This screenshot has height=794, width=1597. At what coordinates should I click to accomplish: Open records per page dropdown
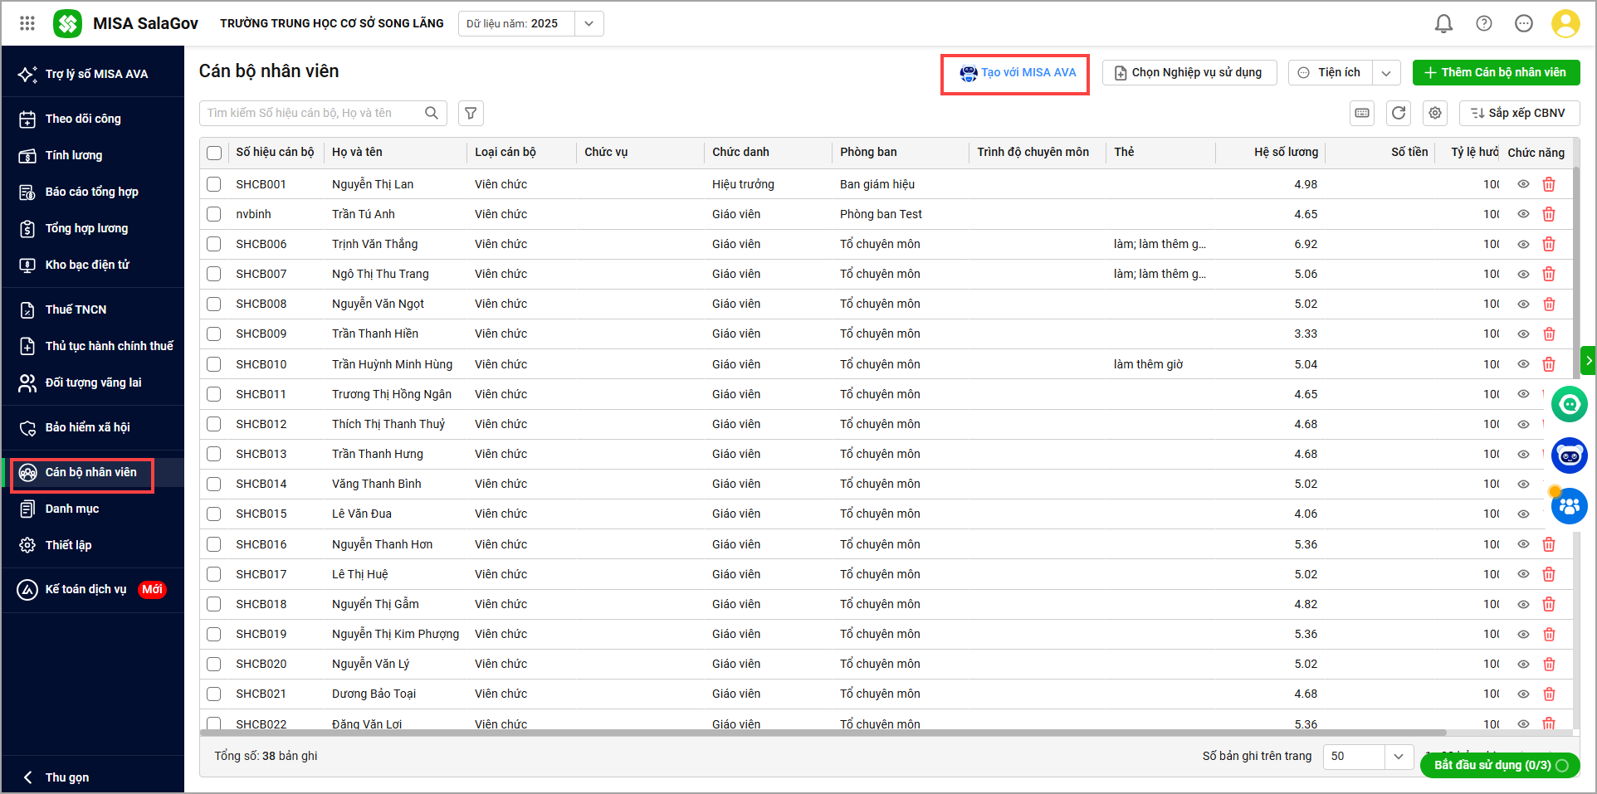[x=1398, y=756]
